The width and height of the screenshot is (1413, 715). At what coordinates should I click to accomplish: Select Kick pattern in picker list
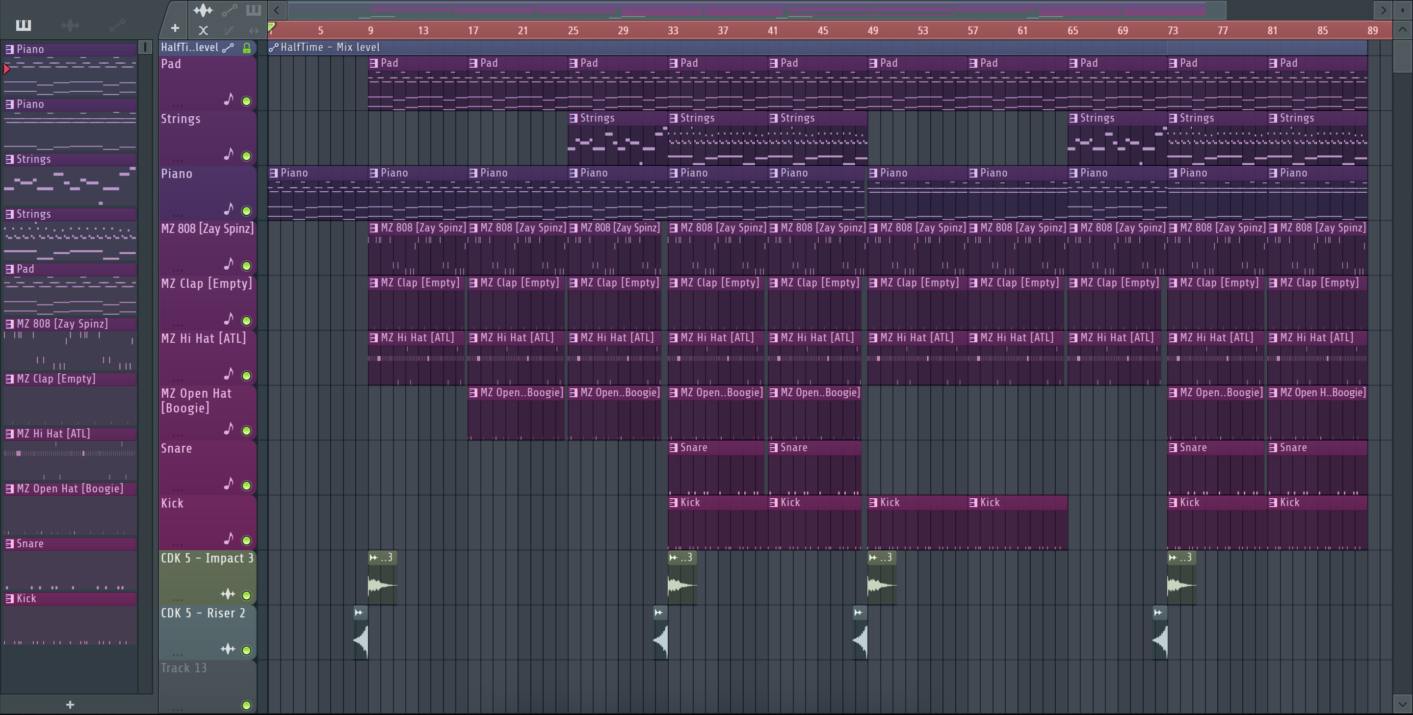tap(70, 598)
